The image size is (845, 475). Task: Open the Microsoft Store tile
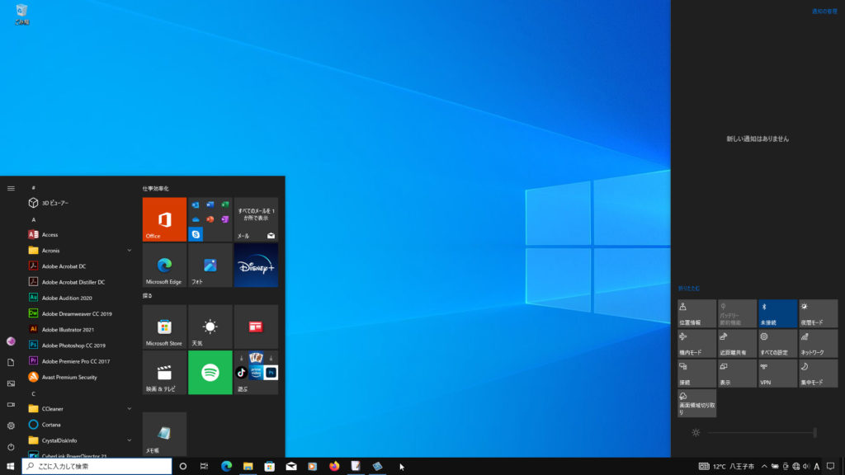164,327
